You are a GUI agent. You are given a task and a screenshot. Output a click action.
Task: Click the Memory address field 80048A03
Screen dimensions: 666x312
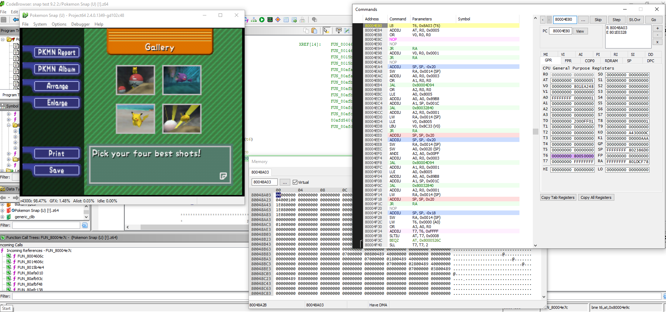point(264,182)
